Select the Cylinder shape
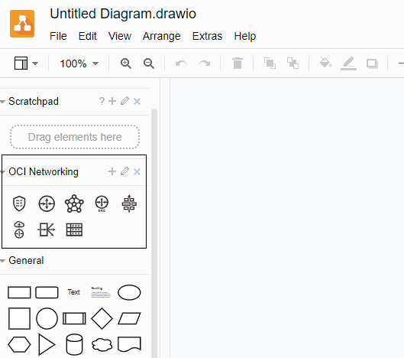Image resolution: width=404 pixels, height=358 pixels. (x=74, y=344)
